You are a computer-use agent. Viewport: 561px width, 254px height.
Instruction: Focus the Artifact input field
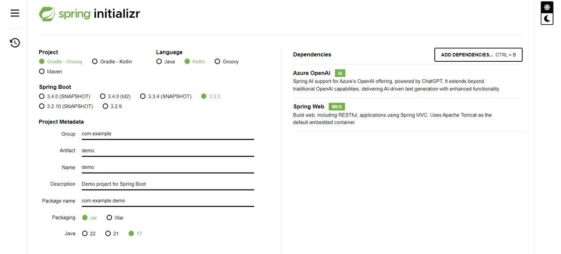click(167, 151)
